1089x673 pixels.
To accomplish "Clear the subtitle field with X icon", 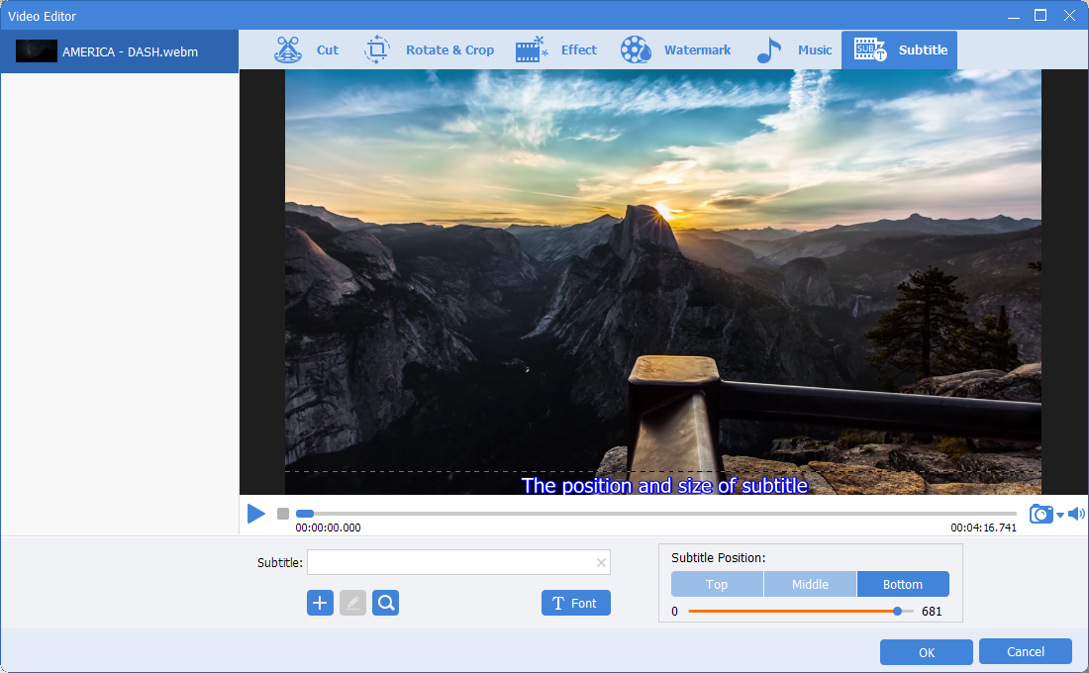I will (601, 563).
